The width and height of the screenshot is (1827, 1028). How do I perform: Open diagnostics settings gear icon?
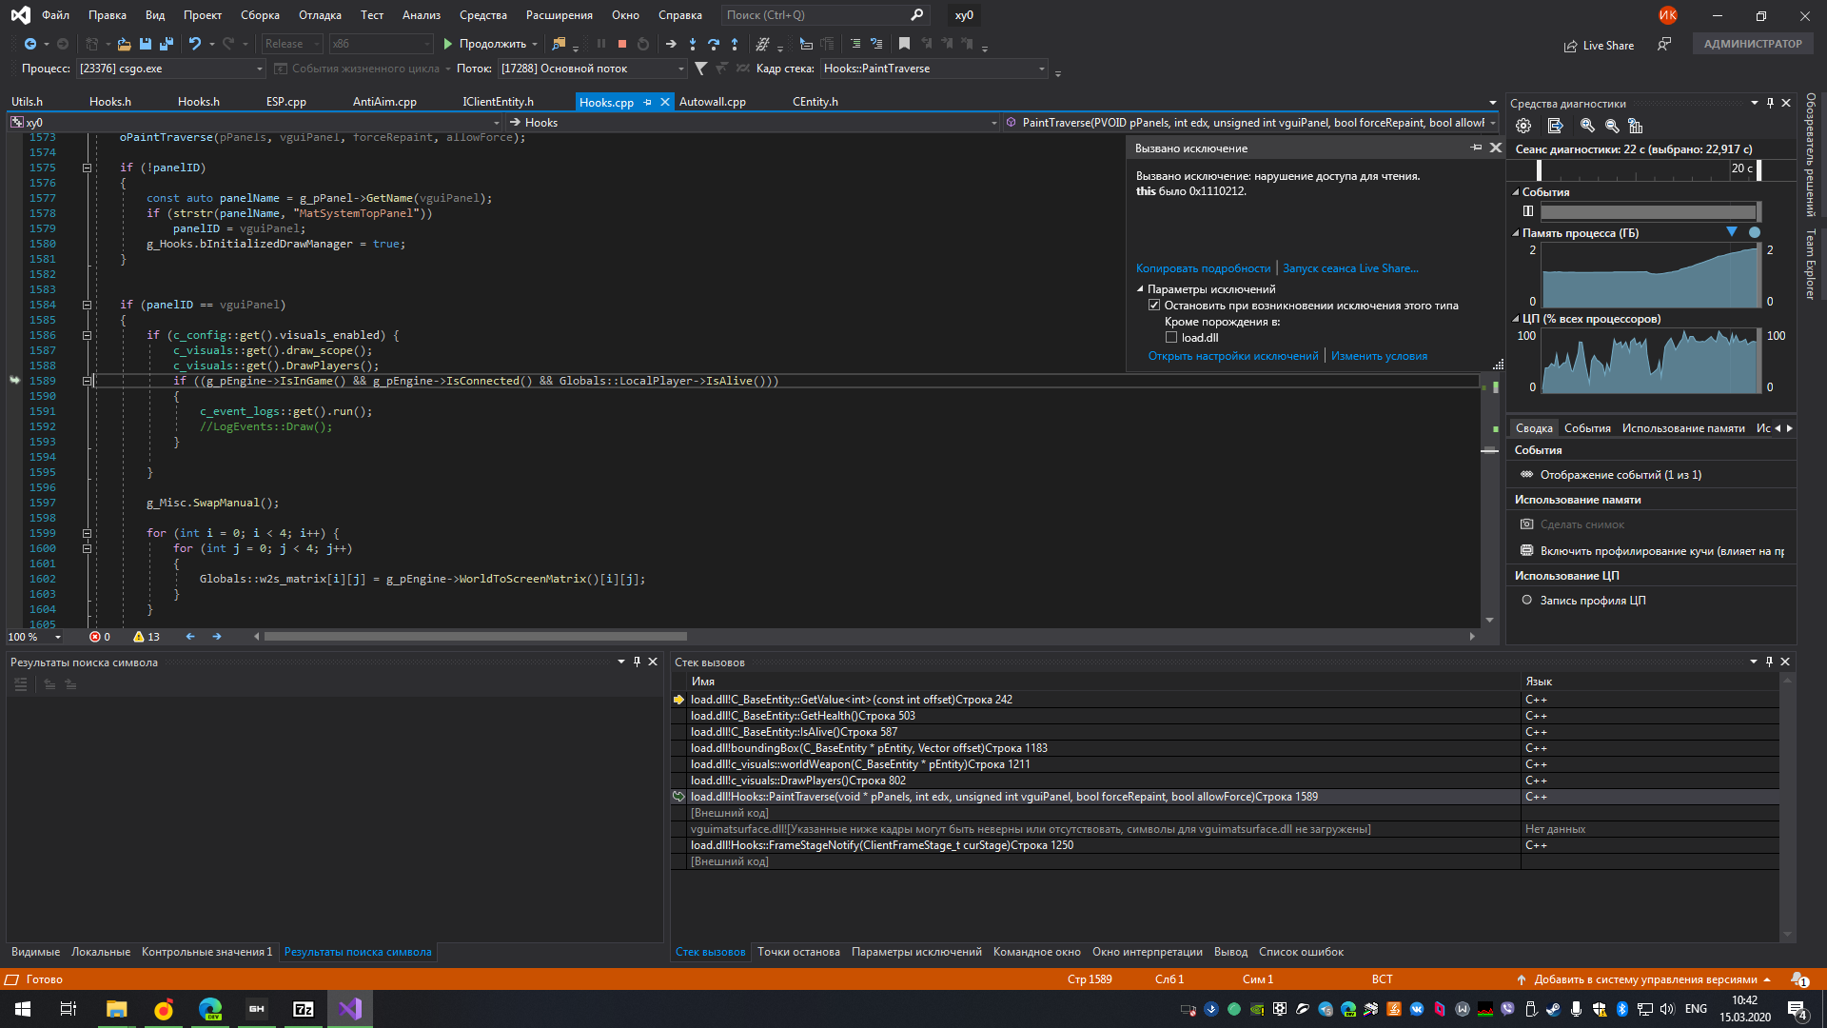pos(1523,126)
